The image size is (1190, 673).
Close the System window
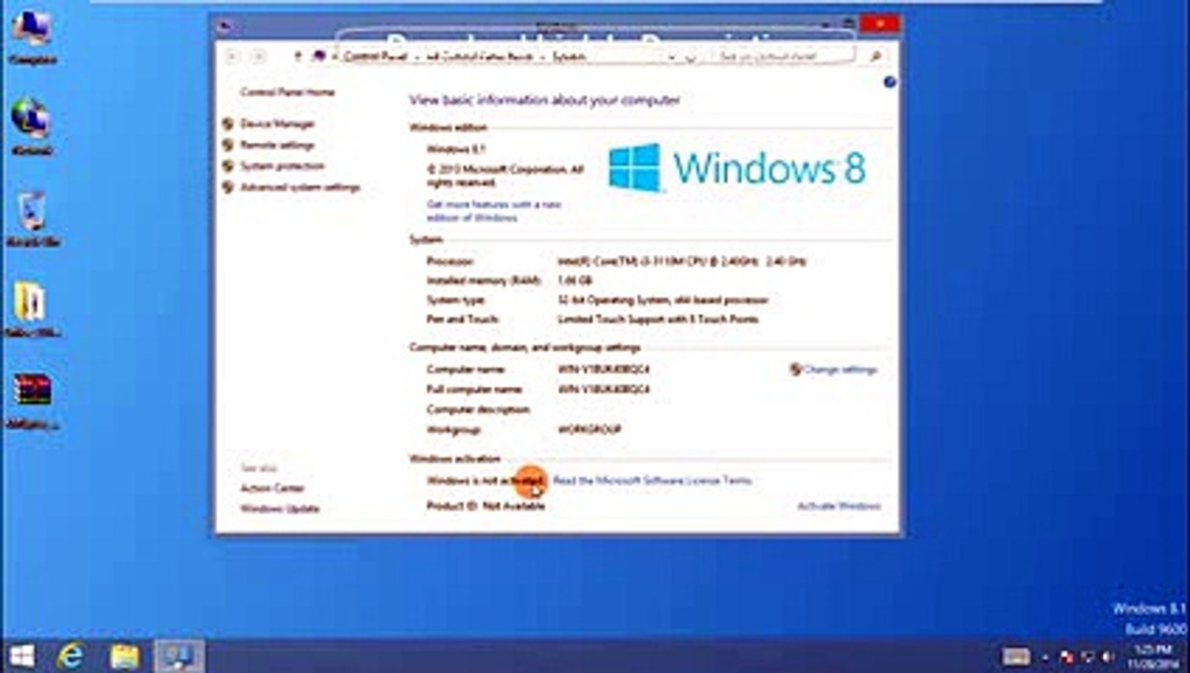point(879,25)
